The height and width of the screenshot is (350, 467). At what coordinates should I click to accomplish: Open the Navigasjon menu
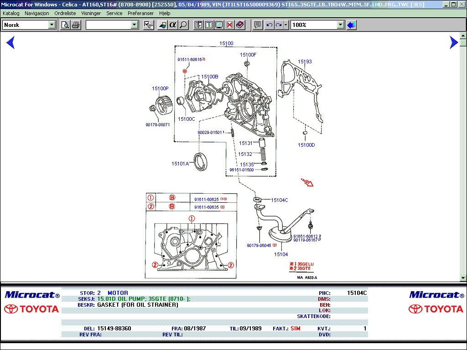(36, 13)
